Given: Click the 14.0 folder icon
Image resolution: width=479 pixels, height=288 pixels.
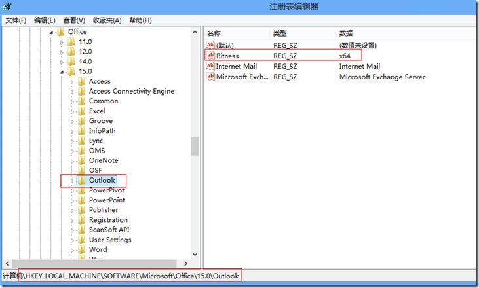Looking at the screenshot, I should (x=71, y=62).
